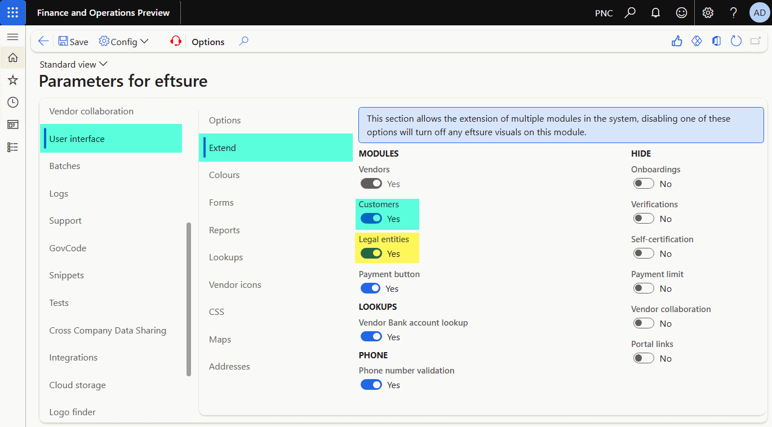Save the parameters
Viewport: 772px width, 427px height.
tap(73, 42)
